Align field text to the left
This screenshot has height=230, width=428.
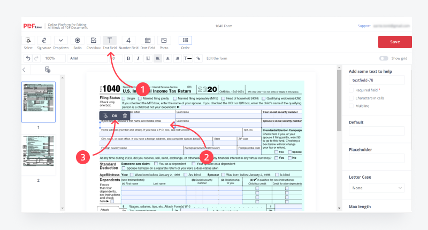158,58
